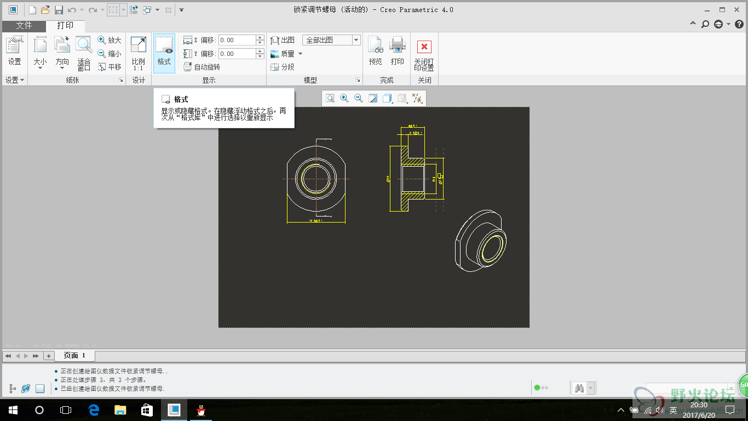Click the X 偏移 input field

pyautogui.click(x=237, y=40)
